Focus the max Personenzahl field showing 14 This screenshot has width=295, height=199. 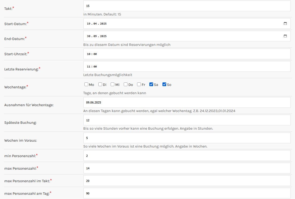click(x=187, y=168)
